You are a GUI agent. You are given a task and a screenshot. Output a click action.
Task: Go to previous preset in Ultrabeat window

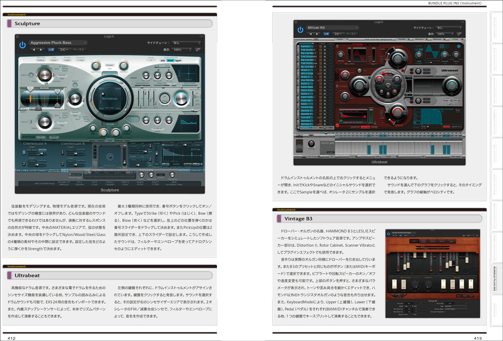coord(310,34)
